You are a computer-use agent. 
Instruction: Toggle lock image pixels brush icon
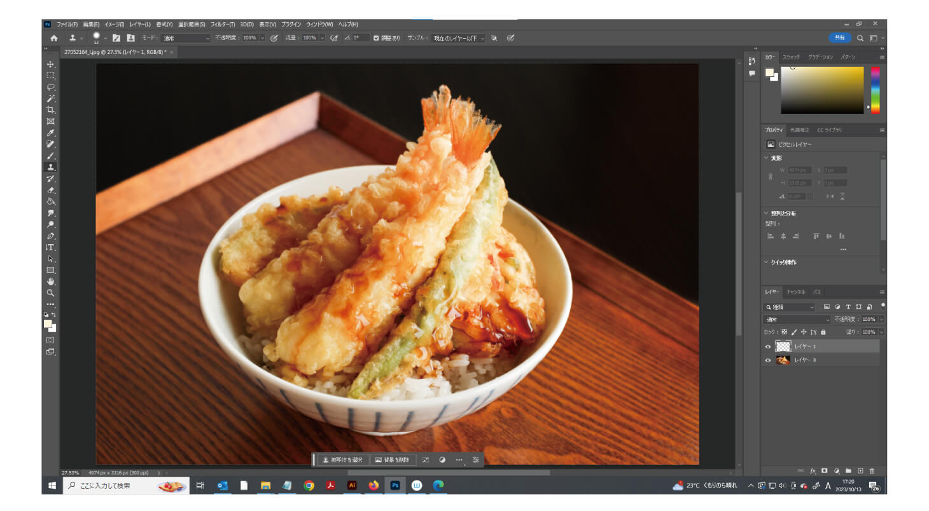tap(793, 332)
